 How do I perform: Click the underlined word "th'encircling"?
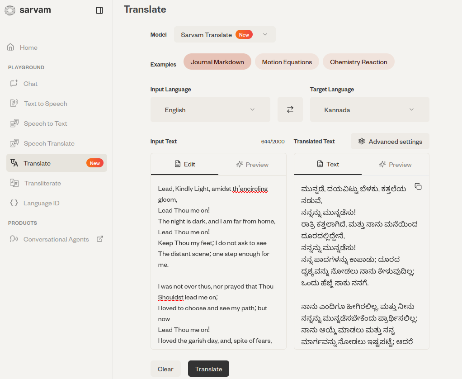tap(250, 188)
